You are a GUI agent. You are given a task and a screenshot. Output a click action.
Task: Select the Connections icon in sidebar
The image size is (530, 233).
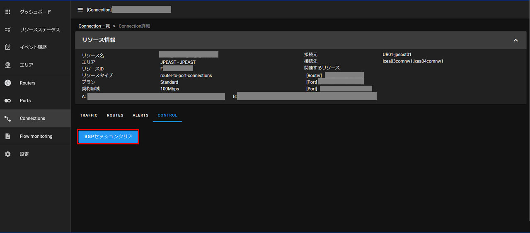click(x=7, y=118)
